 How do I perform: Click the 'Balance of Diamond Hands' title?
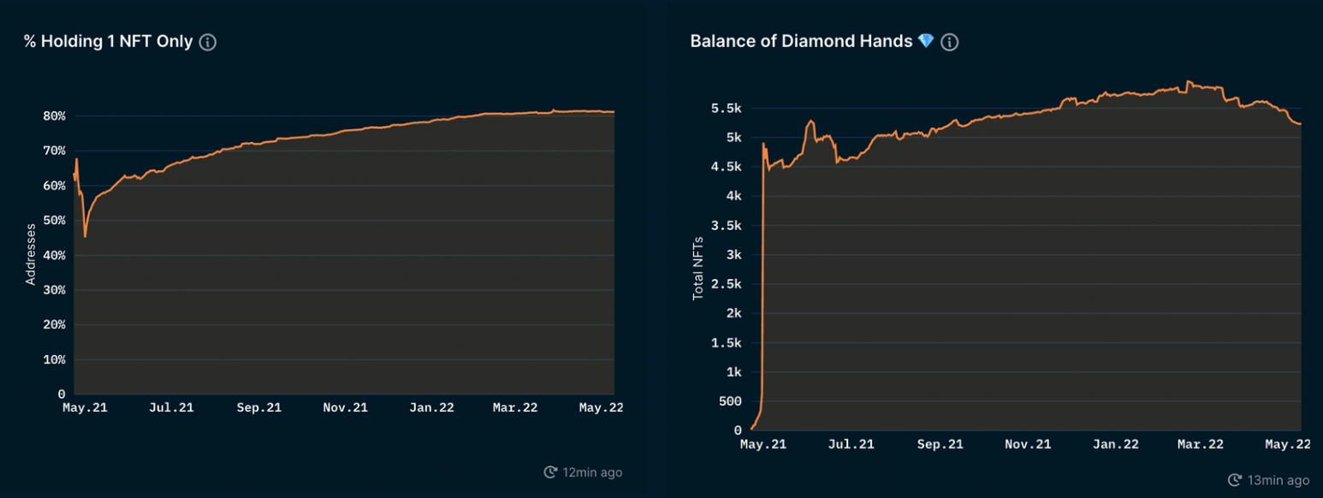click(801, 41)
